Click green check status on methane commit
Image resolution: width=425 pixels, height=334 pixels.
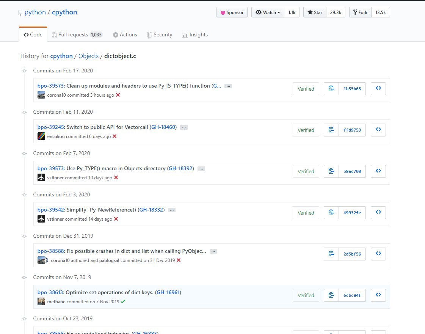click(123, 301)
